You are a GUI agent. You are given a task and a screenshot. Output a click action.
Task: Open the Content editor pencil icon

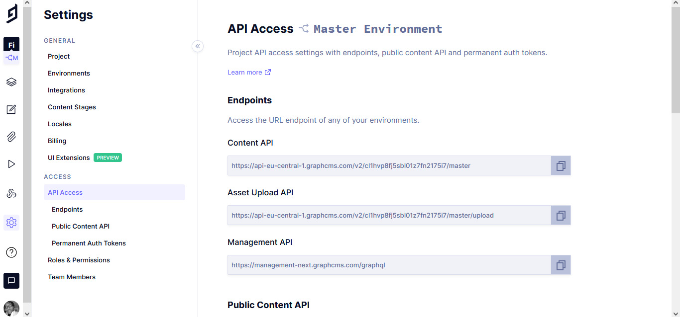coord(11,109)
